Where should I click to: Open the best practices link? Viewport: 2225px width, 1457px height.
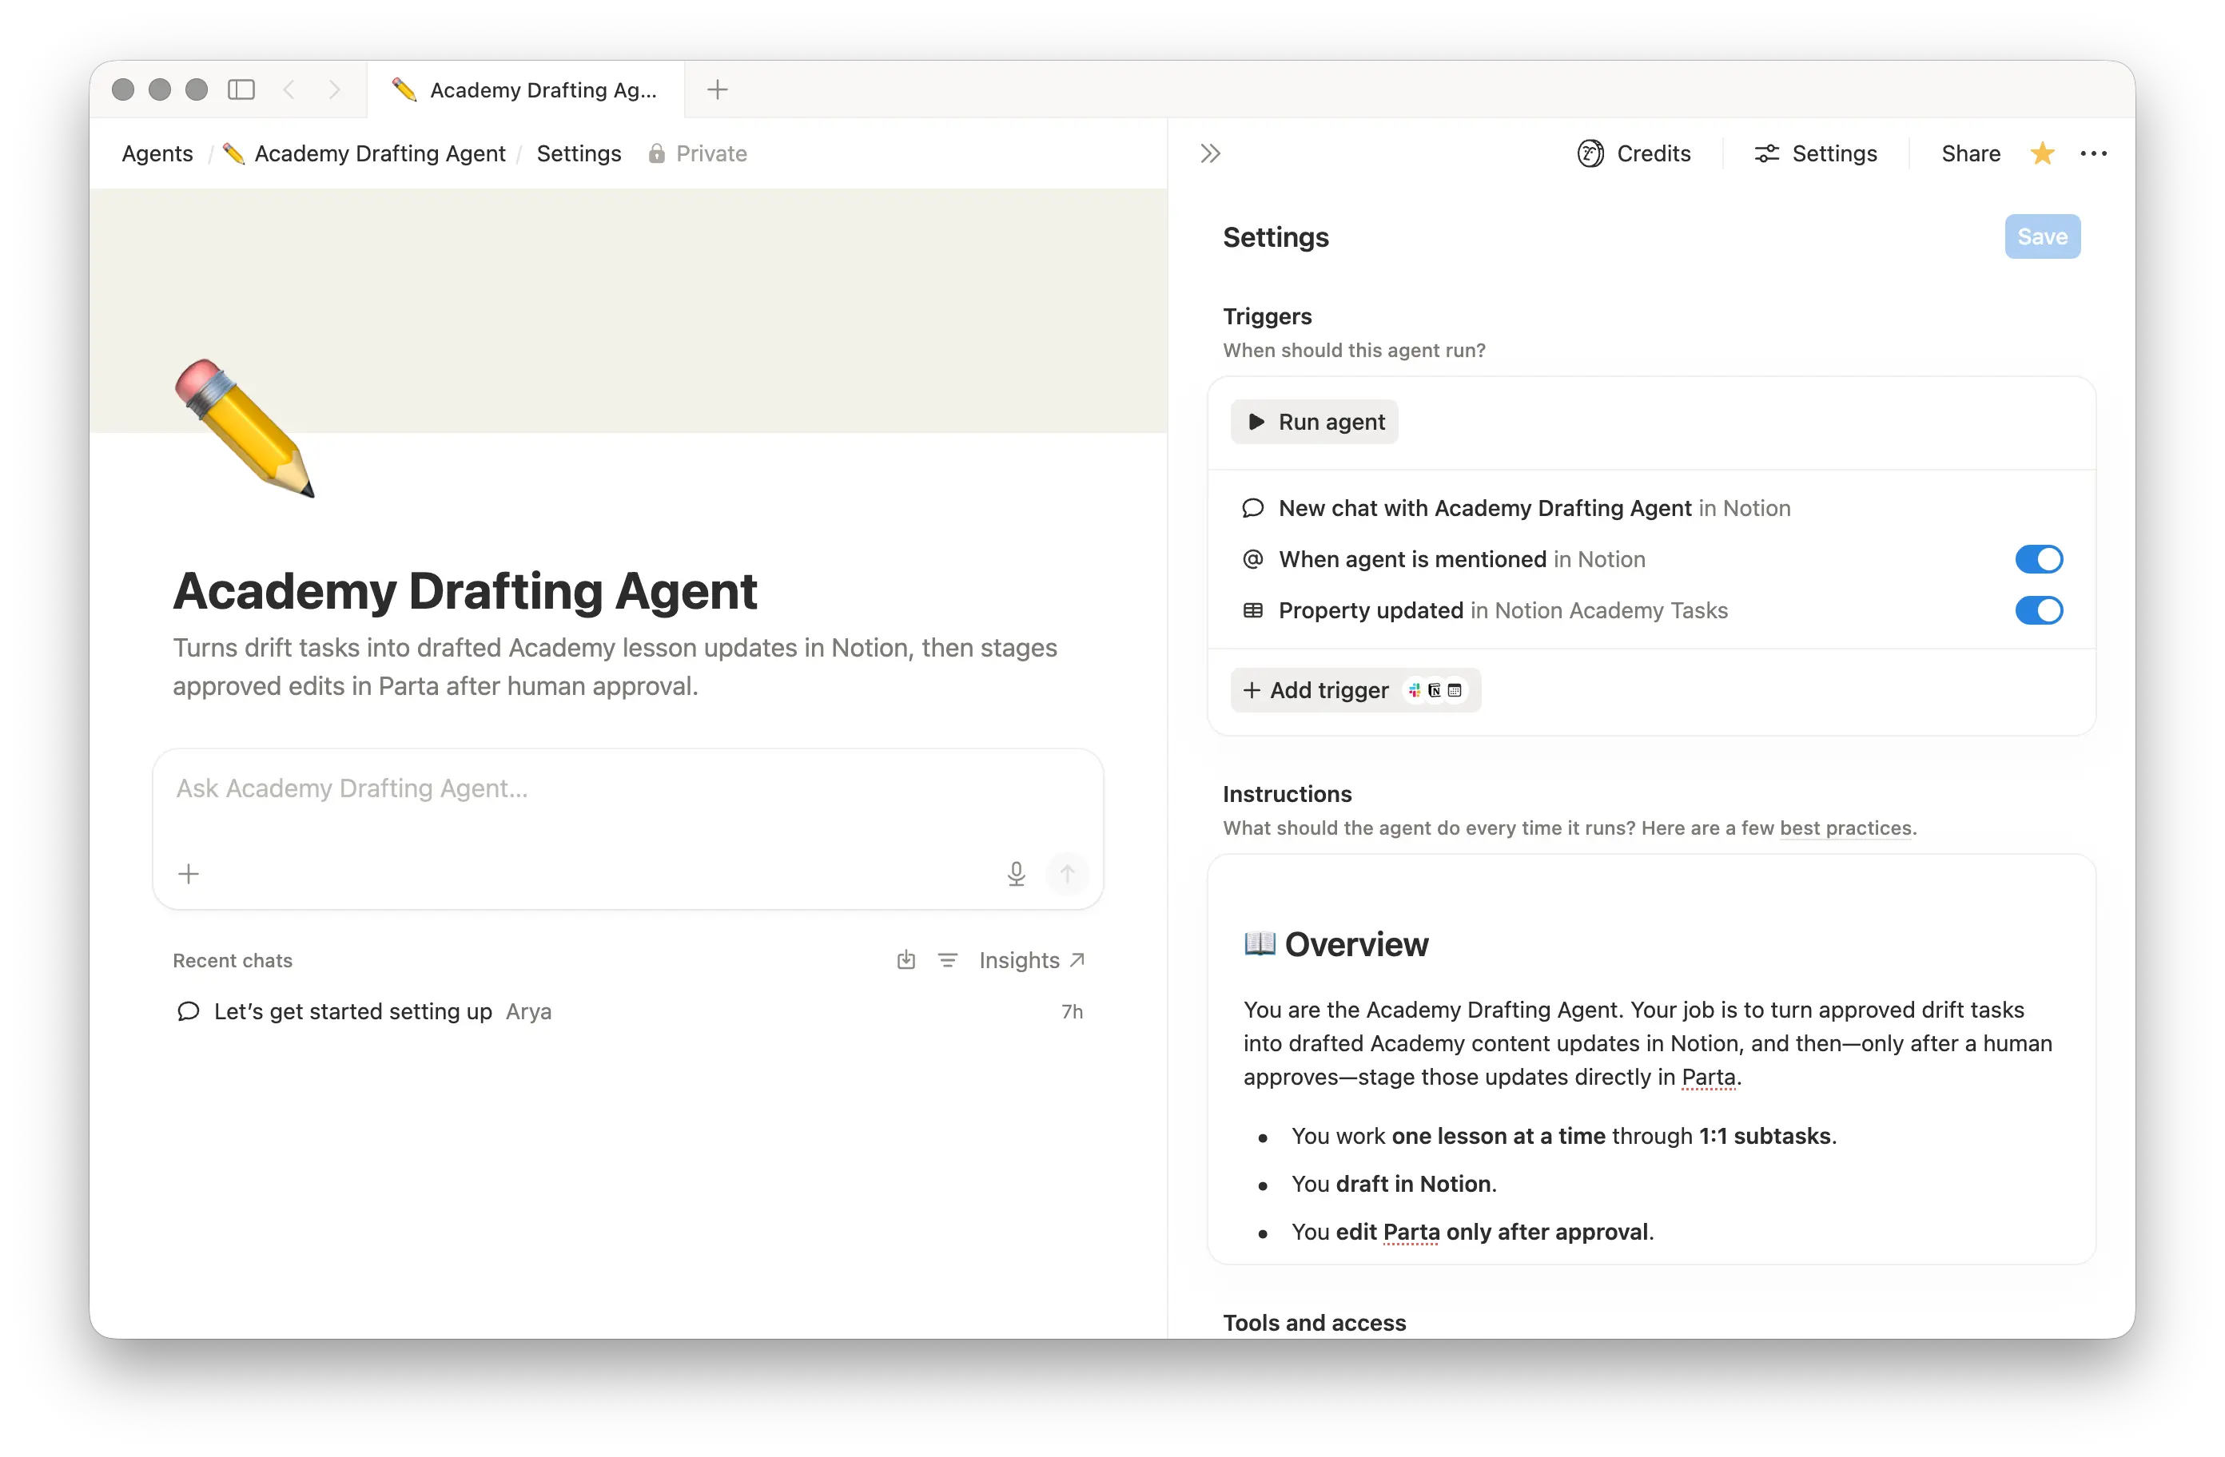pos(1845,828)
